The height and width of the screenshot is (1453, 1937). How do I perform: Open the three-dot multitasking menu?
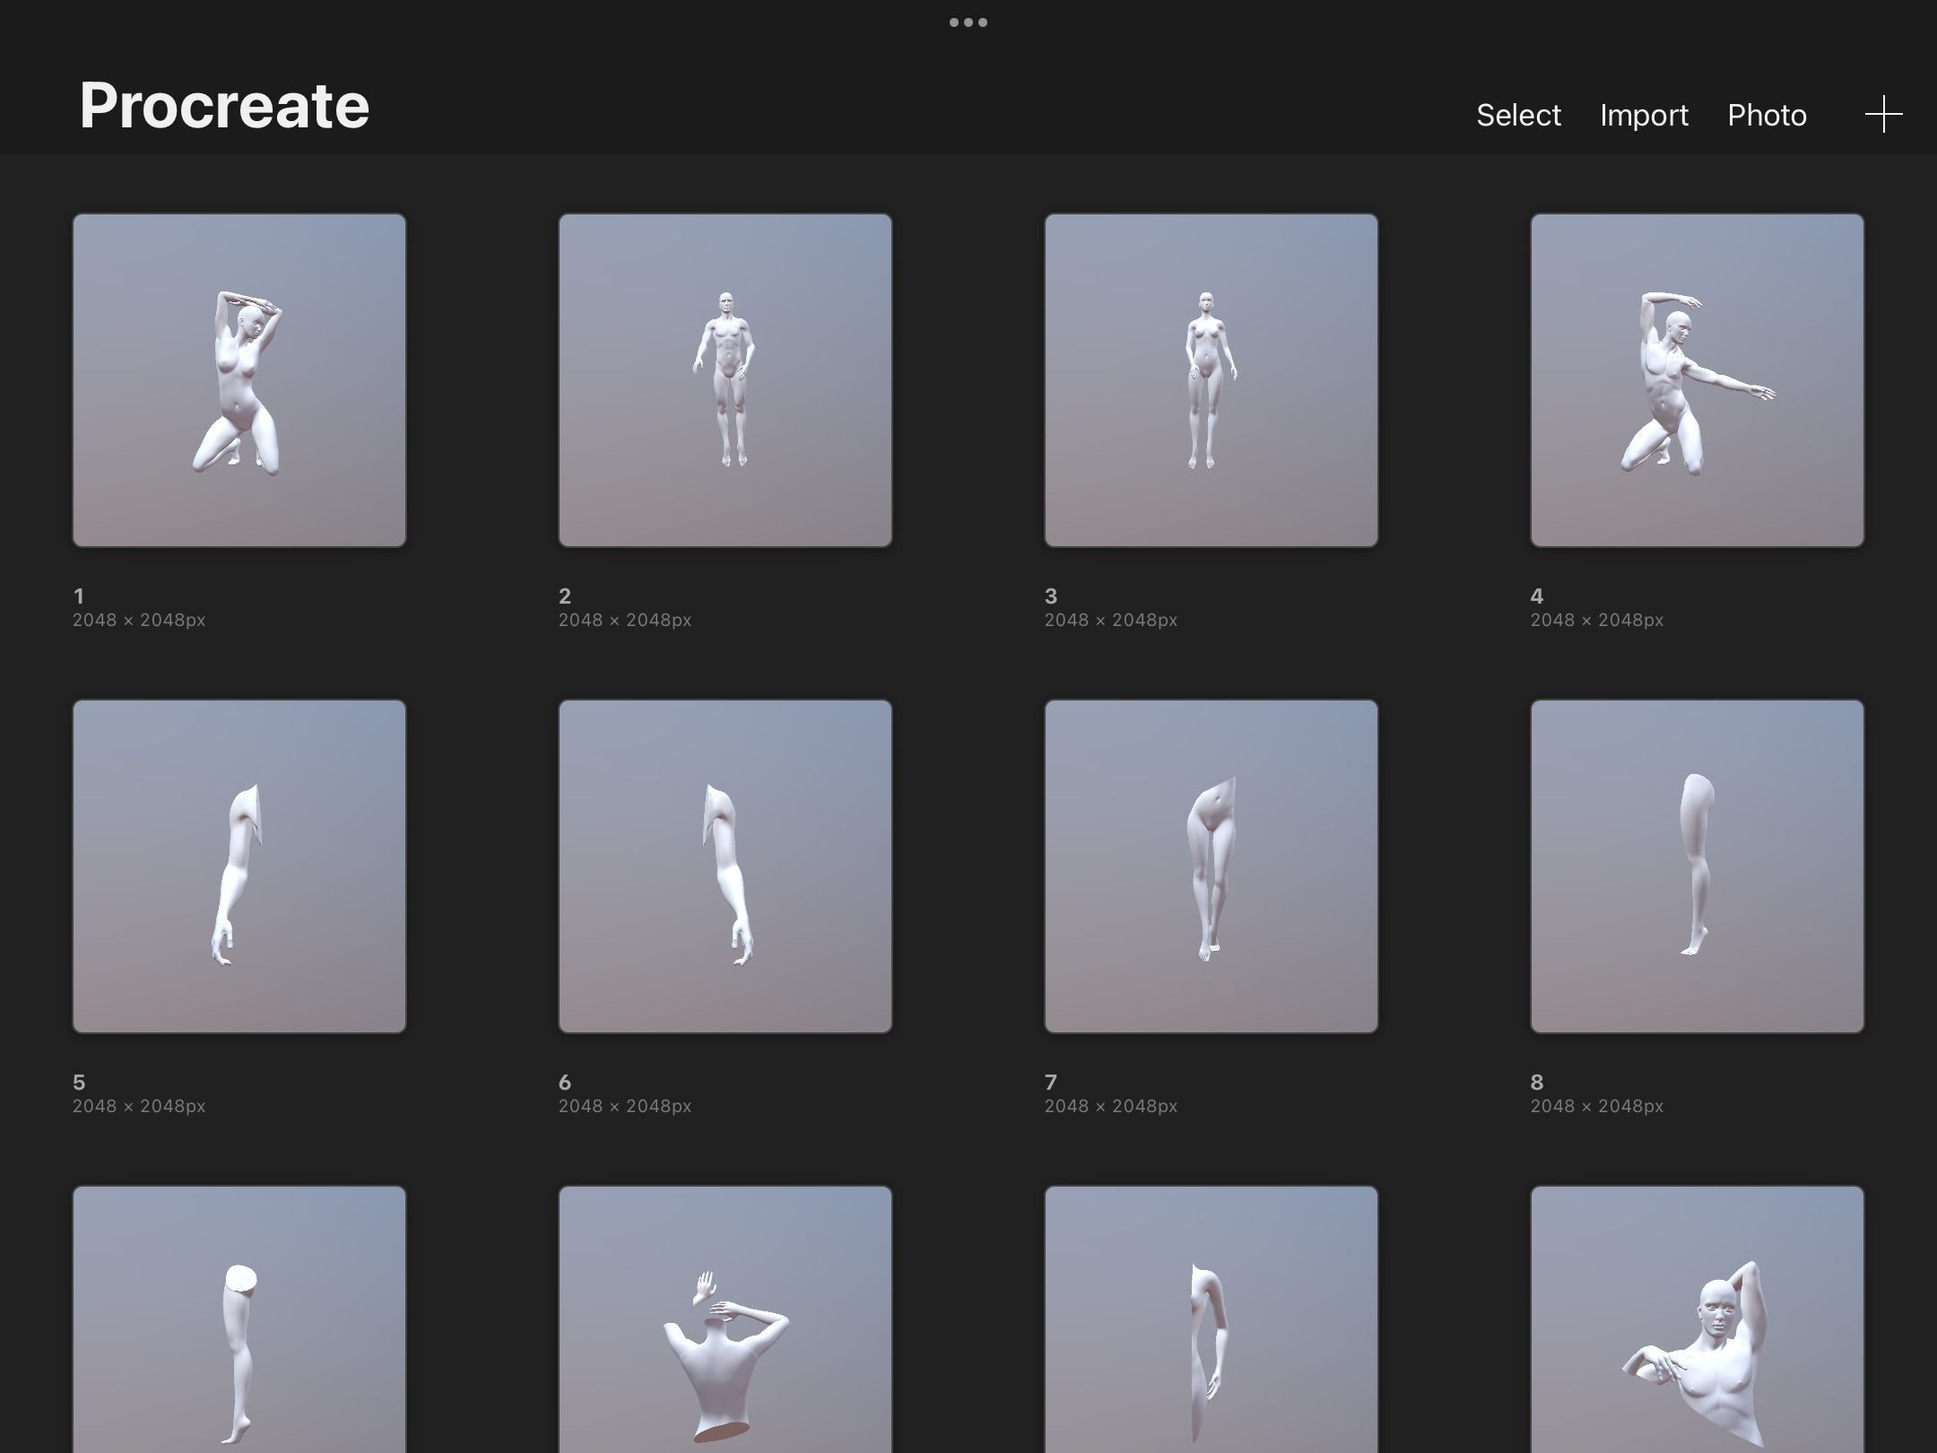click(x=968, y=22)
